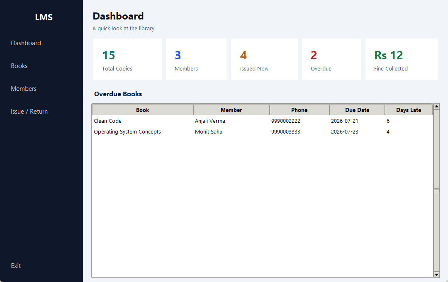Open the Dashboard sidebar item
This screenshot has width=448, height=282.
pos(26,43)
